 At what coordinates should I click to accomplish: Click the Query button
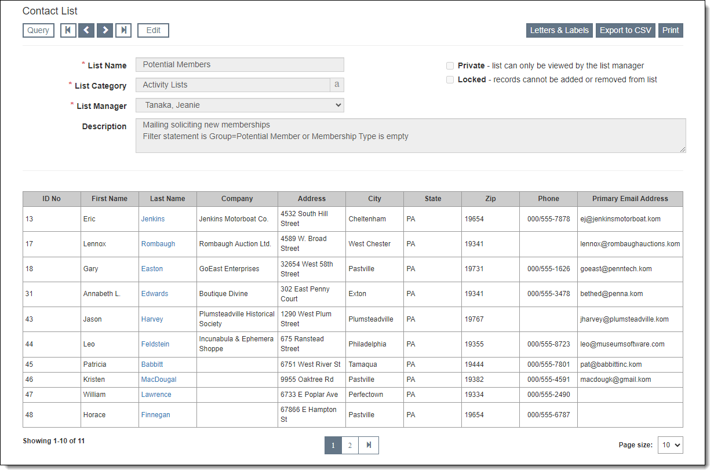point(38,30)
